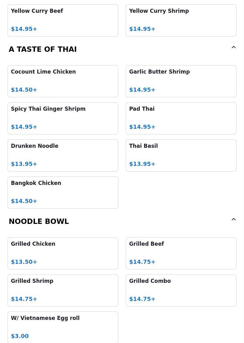Click the NOODLE BOWL heading
Viewport: 244px width, 343px height.
coord(39,221)
